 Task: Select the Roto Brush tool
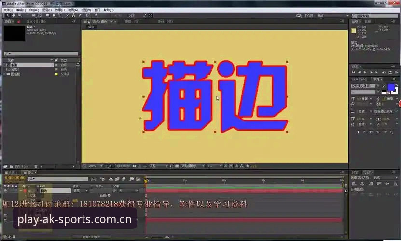tap(88, 15)
